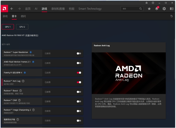Screen dimensions: 176x128
Task: Click the reset arrow icon below toolbar
Action: (x=172, y=16)
